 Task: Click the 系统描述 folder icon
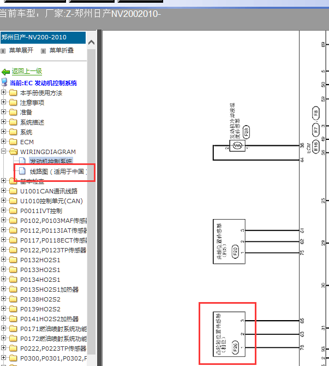pos(13,122)
